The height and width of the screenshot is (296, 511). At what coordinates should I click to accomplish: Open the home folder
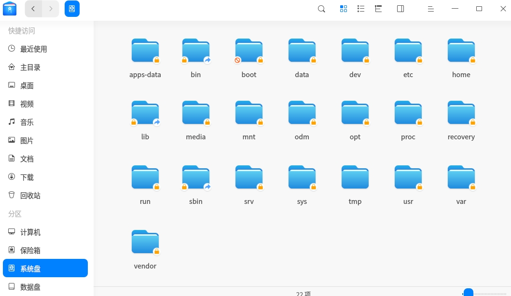(461, 57)
